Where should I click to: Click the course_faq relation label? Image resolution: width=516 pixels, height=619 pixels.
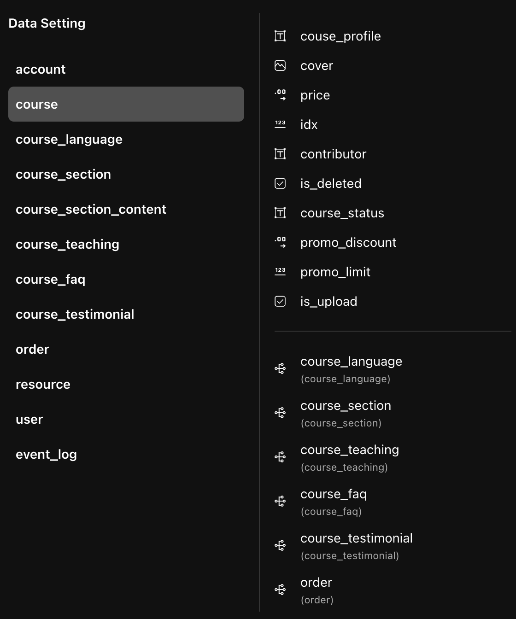[334, 494]
